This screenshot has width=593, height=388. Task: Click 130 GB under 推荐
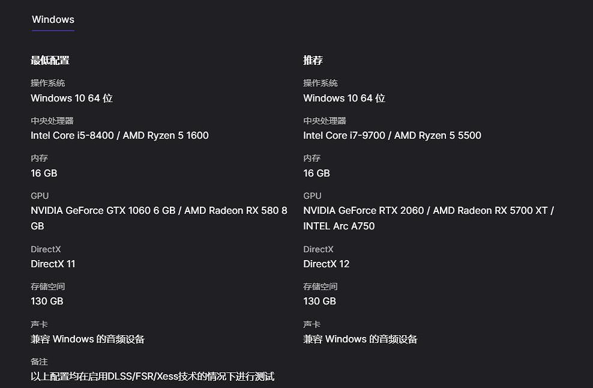pos(319,302)
